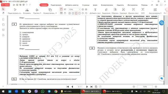Open the Конвертировать dropdown under Главная

50,11
